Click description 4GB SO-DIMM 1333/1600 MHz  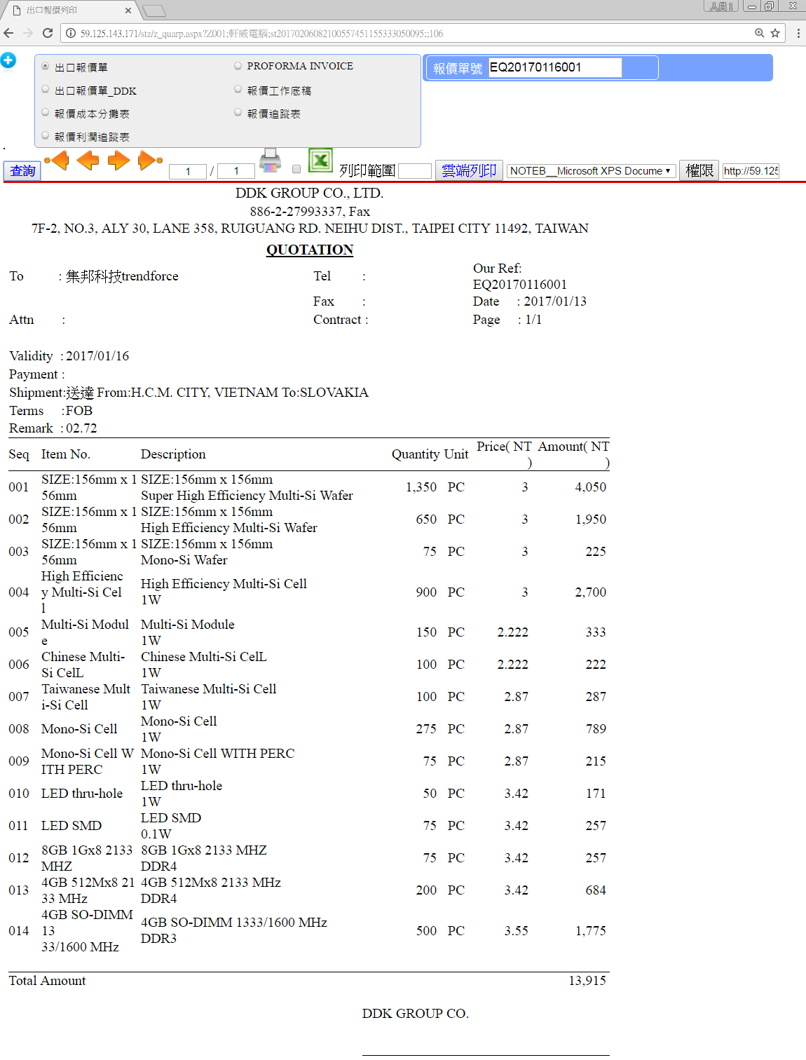[x=234, y=923]
